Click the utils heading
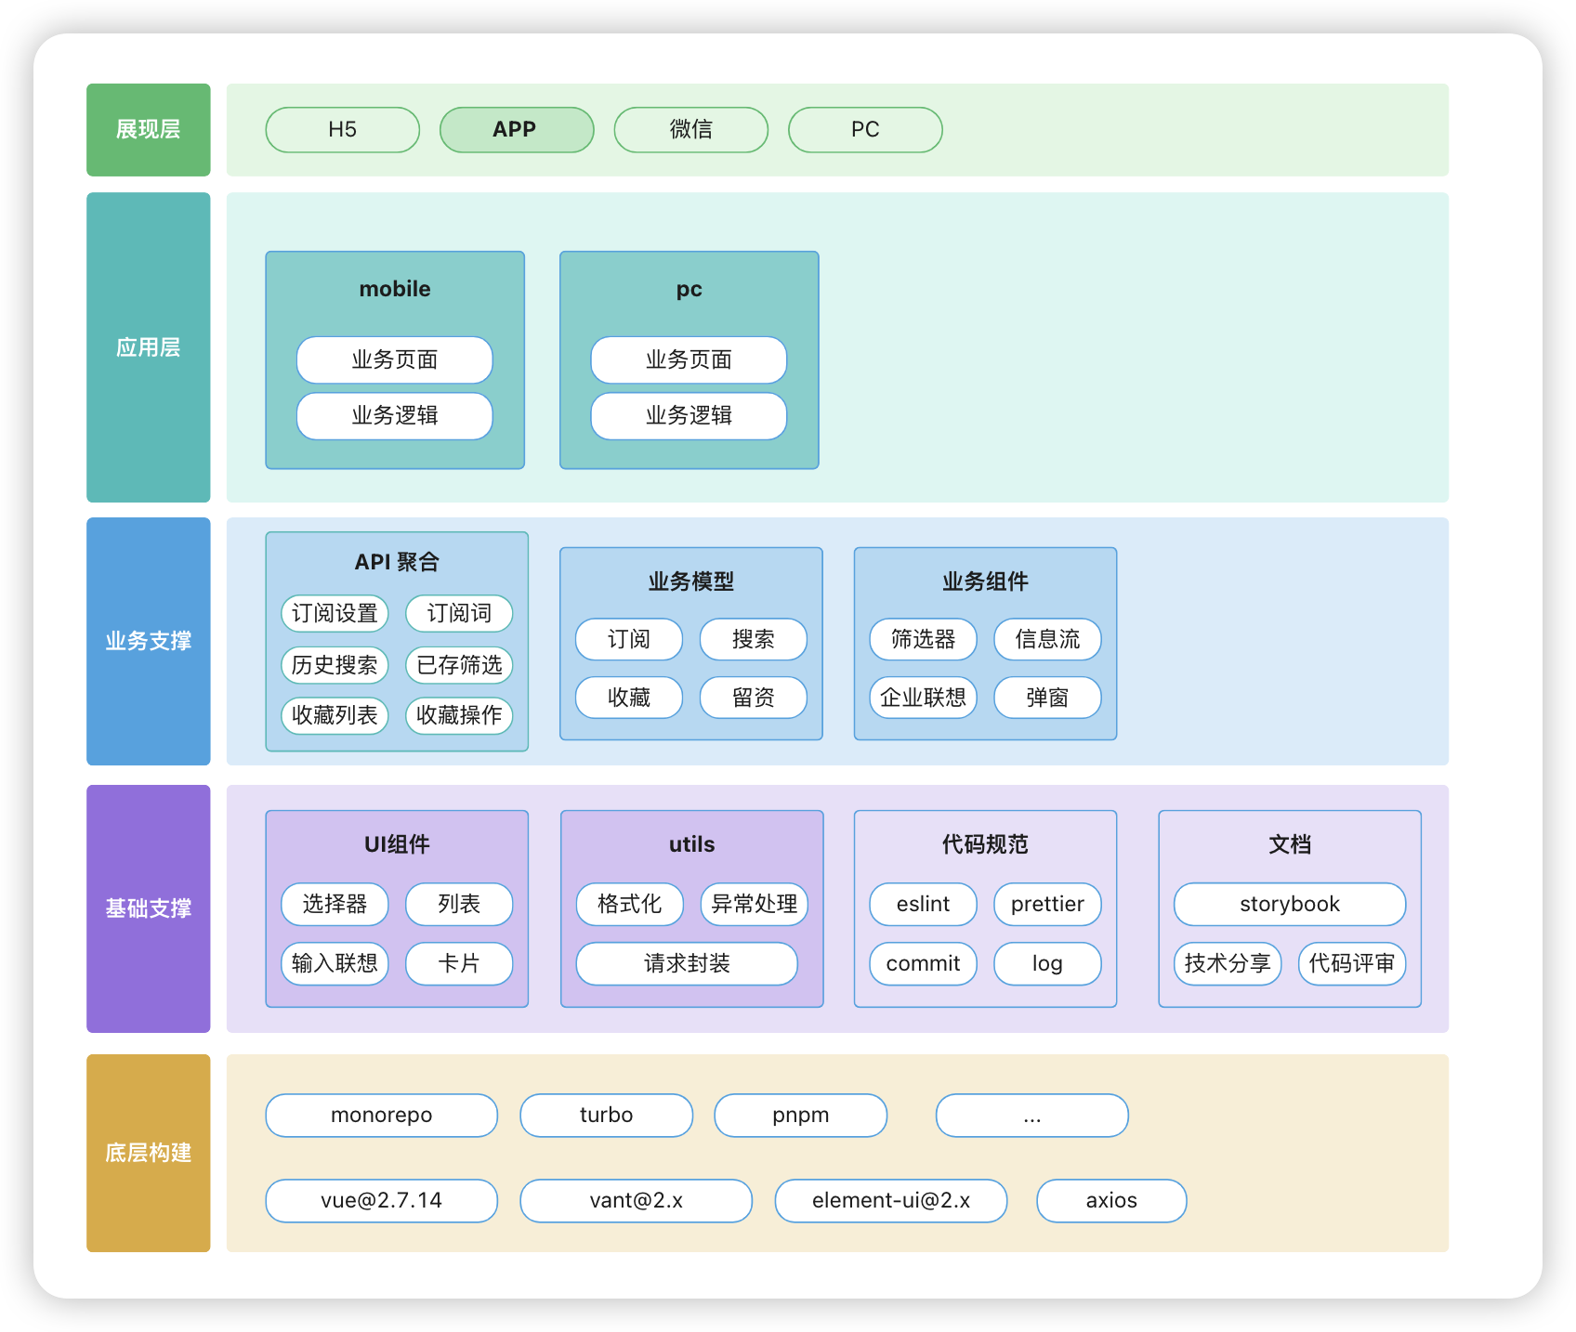Image resolution: width=1576 pixels, height=1332 pixels. (x=691, y=844)
